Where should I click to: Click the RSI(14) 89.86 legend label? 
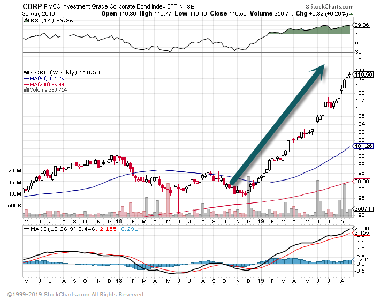[x=52, y=20]
